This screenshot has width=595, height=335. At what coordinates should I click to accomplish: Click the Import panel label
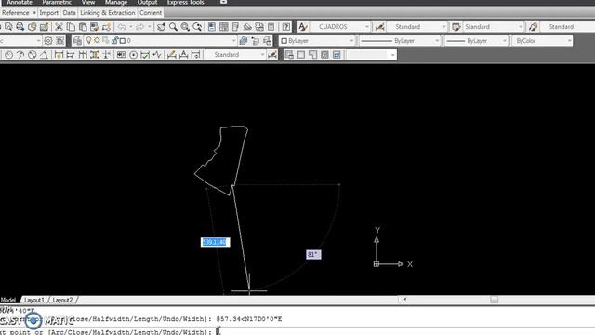point(49,12)
